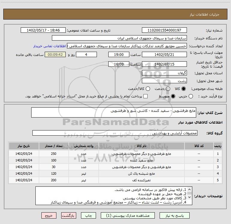231x224 pixels.
Task: Click the validity time field 16:00
Action: coord(119,64)
